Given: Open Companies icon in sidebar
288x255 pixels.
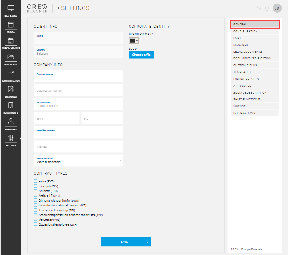Looking at the screenshot, I should 11,89.
